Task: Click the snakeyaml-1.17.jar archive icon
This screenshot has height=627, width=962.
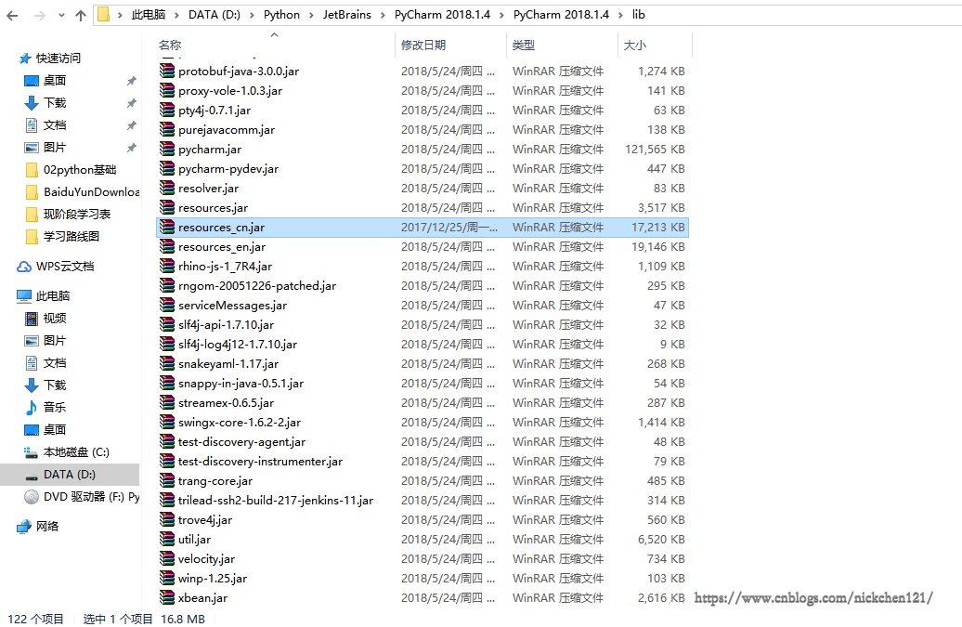Action: [x=167, y=363]
